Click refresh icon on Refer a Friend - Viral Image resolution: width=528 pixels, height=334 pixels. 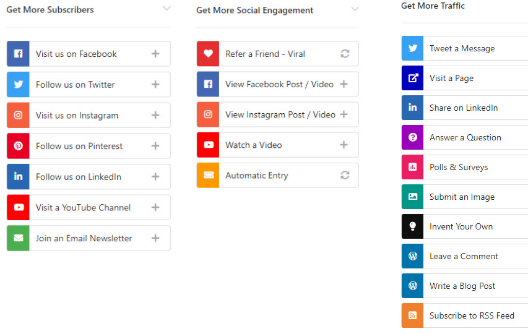345,54
